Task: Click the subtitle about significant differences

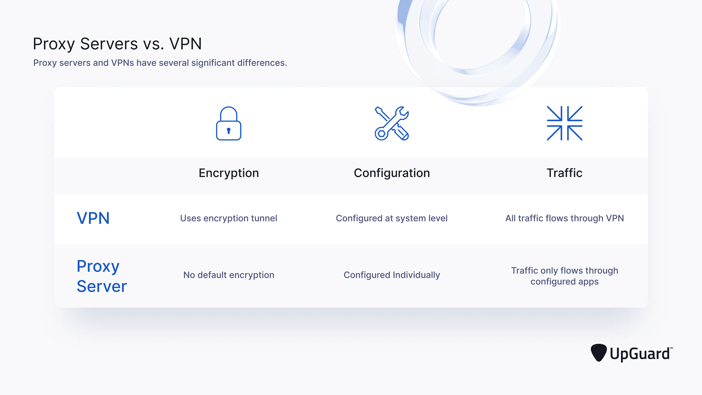Action: (160, 63)
